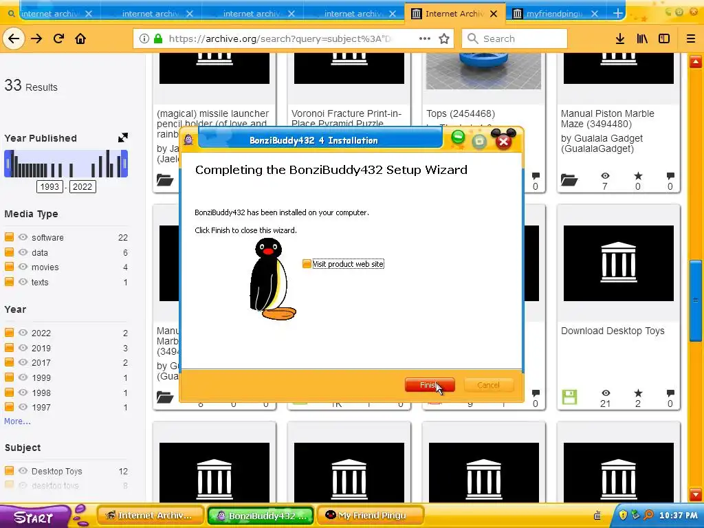The image size is (704, 528).
Task: Click the Pingu penguin image in installer
Action: (272, 279)
